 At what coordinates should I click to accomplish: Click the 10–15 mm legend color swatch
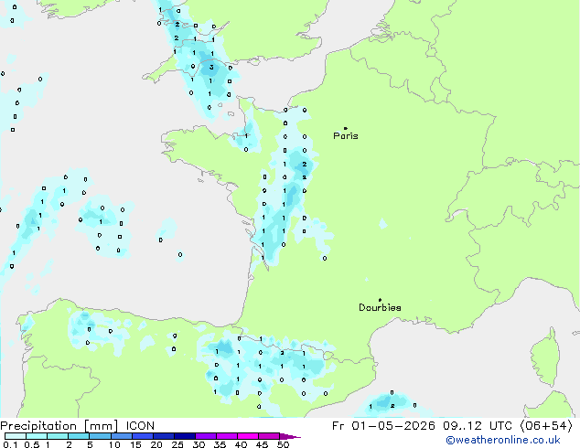[121, 436]
